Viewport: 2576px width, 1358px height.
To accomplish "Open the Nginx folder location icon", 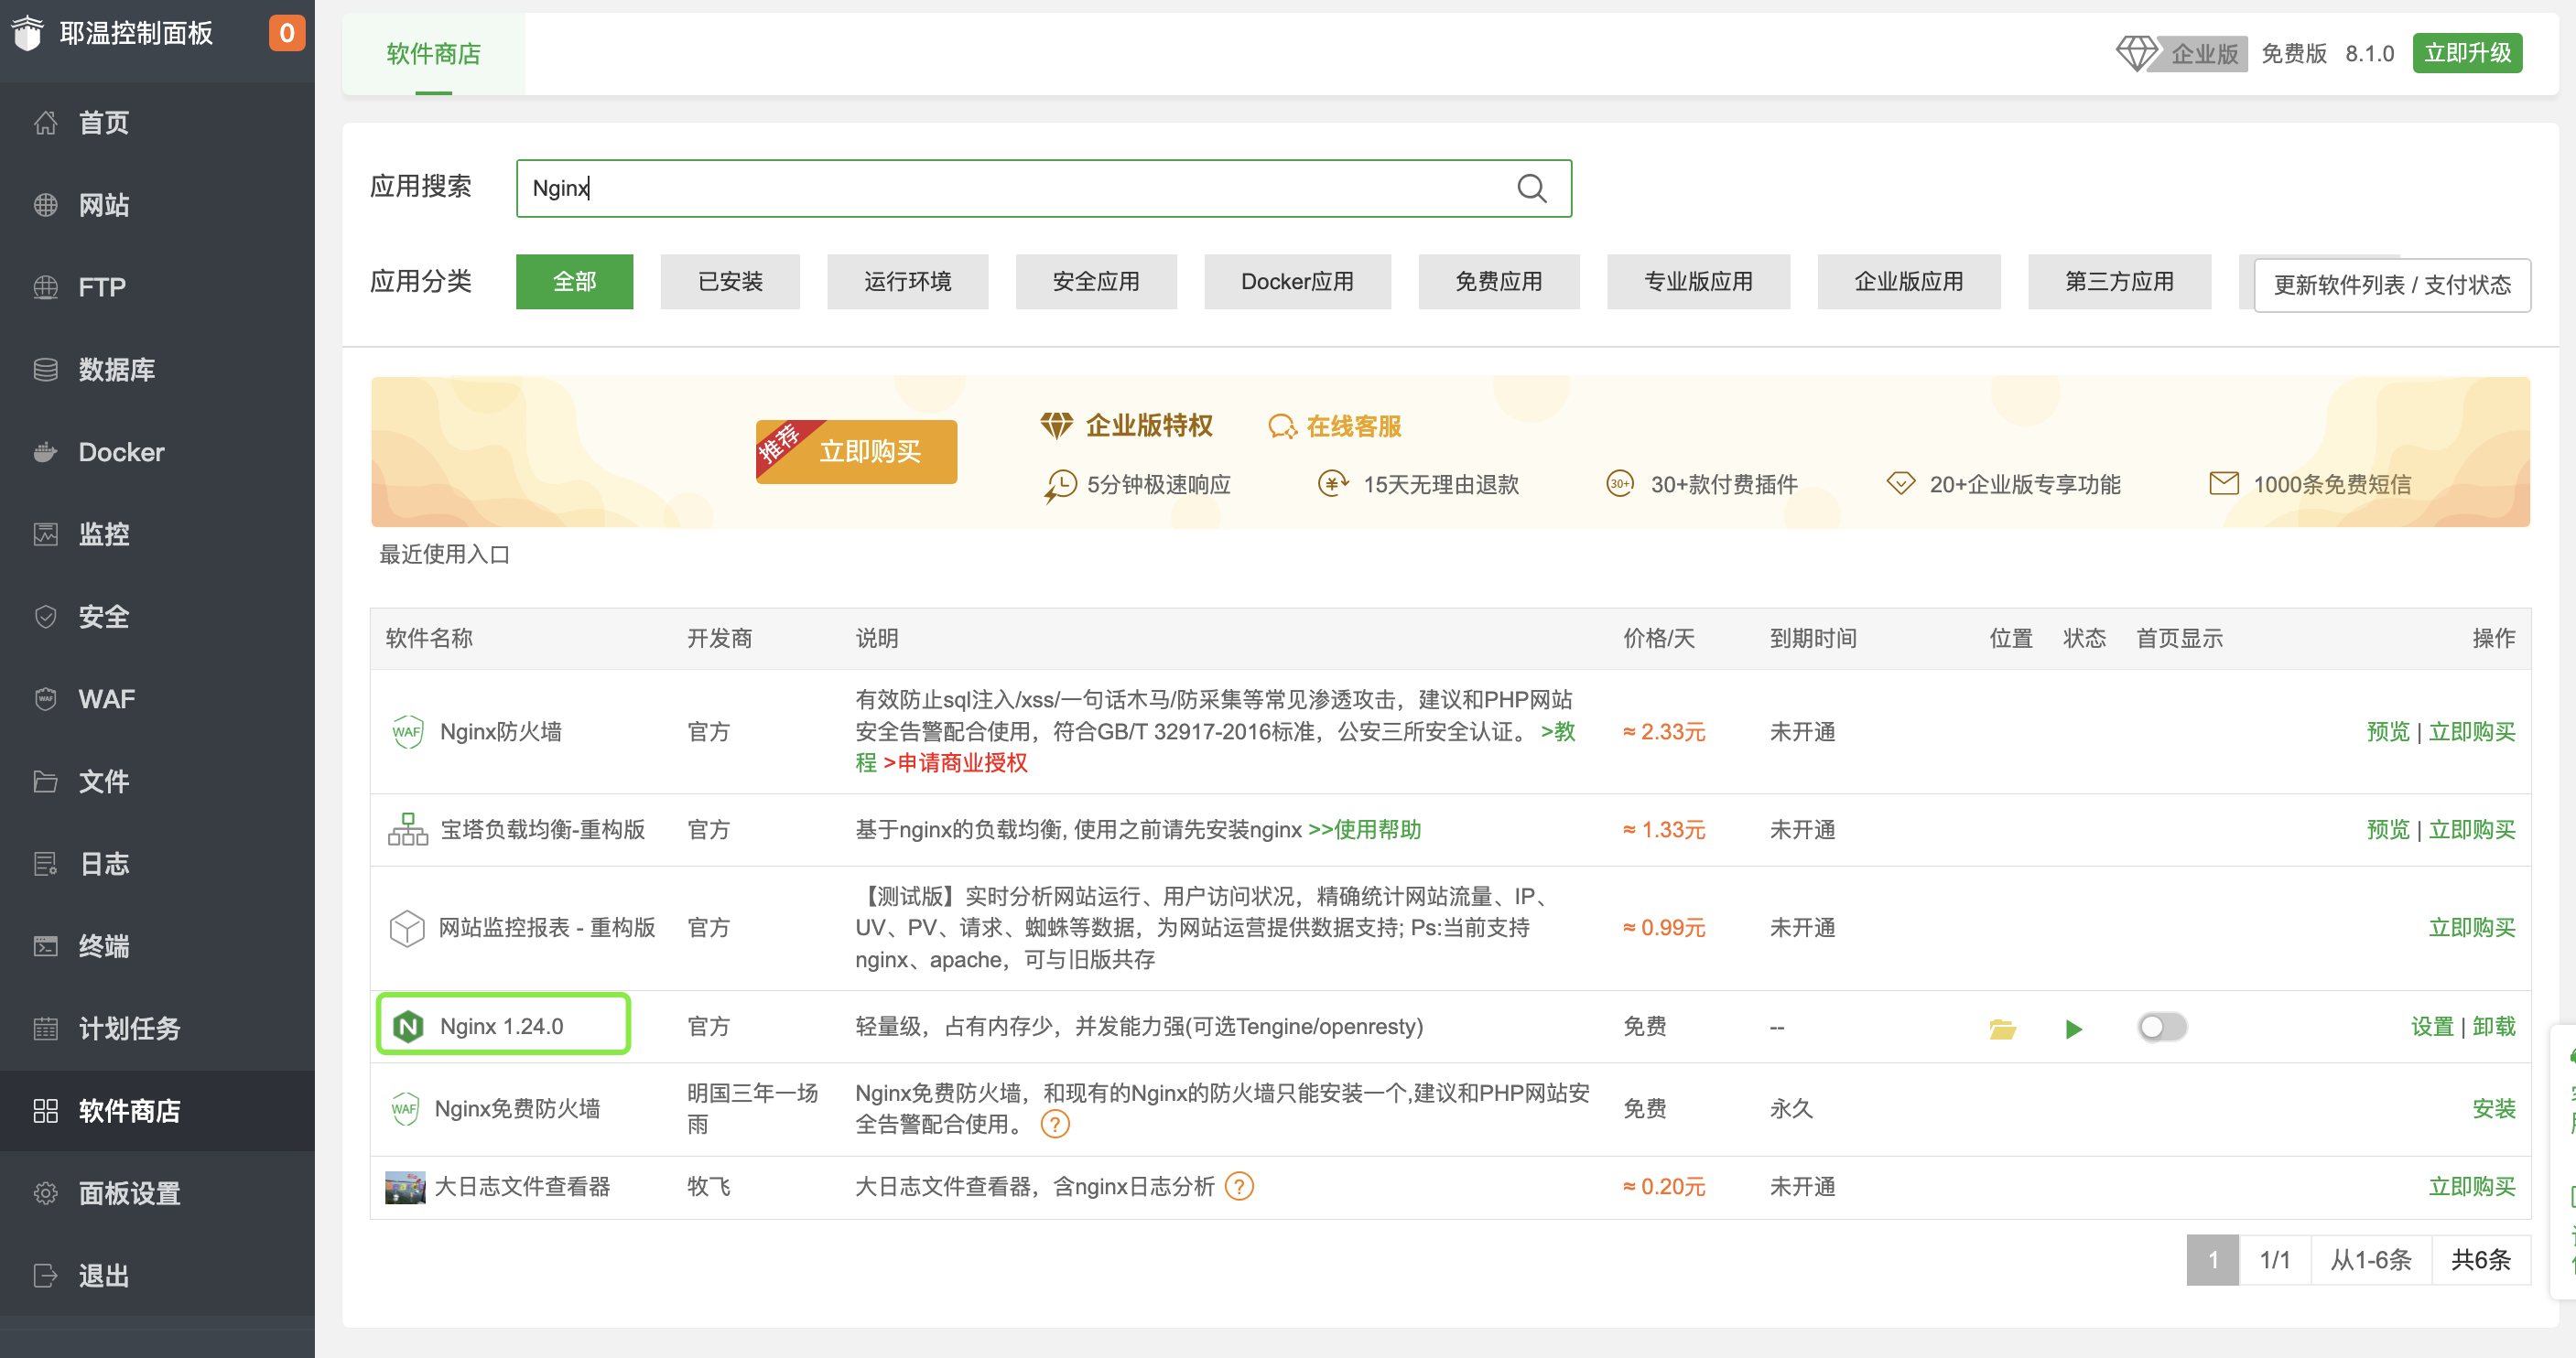I will [2002, 1028].
